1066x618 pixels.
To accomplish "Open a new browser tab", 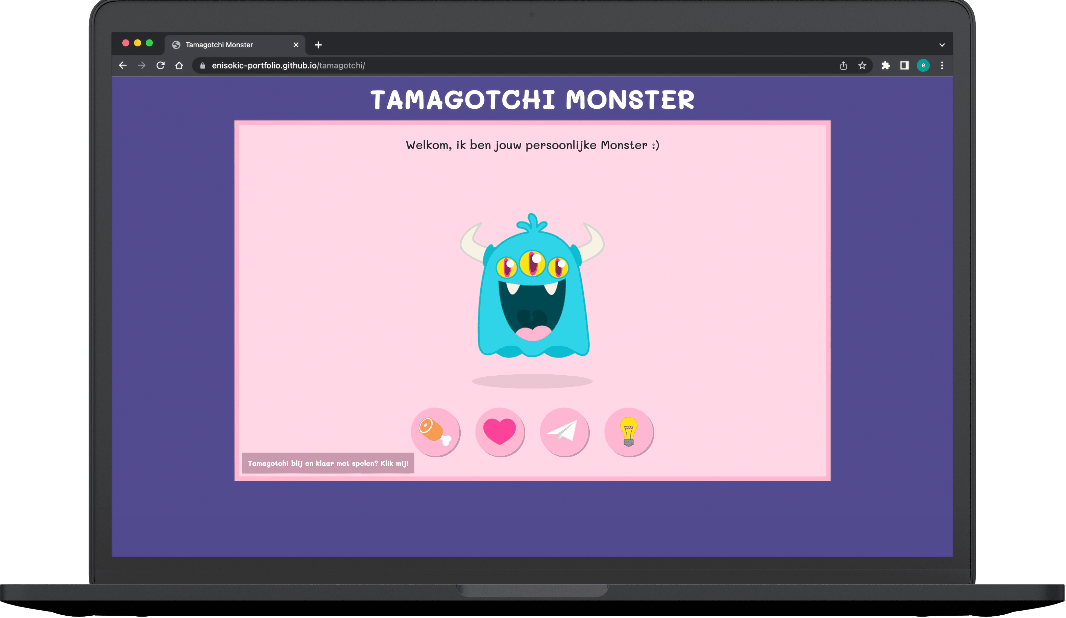I will [318, 44].
